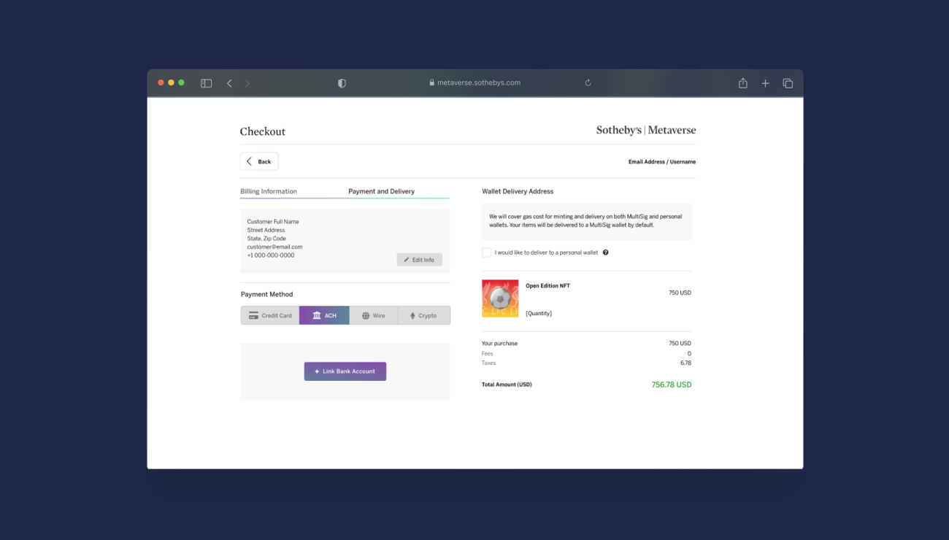Click the Open Edition NFT title

(547, 286)
